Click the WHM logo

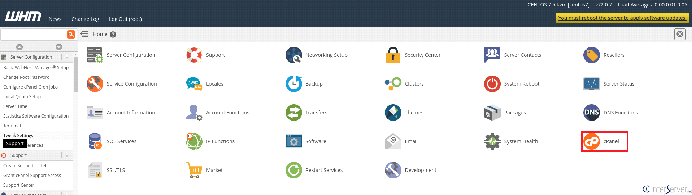tap(23, 16)
